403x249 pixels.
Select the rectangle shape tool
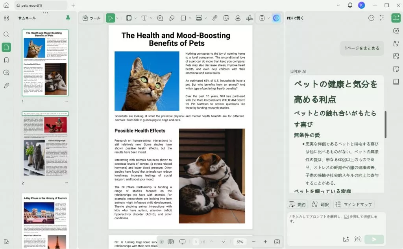tap(183, 18)
